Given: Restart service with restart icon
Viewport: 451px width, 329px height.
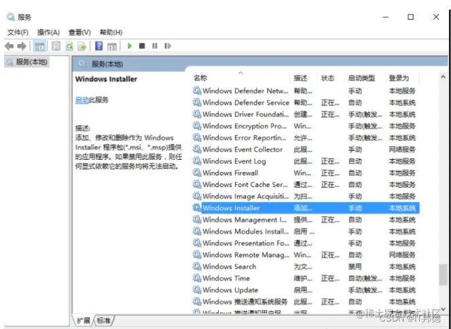Looking at the screenshot, I should pos(168,46).
